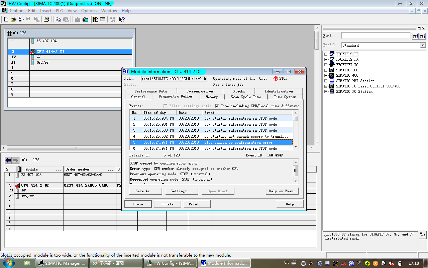Switch to the Identification tab

tap(279, 91)
